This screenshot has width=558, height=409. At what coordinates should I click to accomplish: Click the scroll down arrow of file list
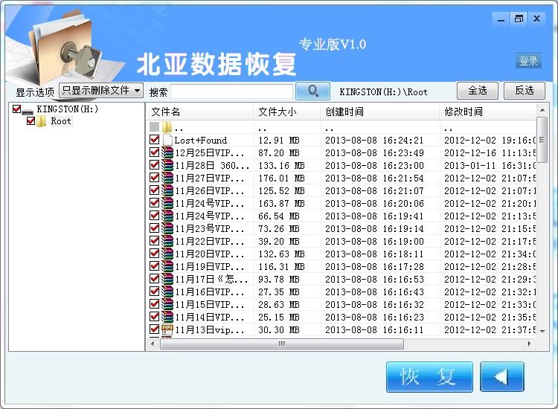tap(542, 330)
